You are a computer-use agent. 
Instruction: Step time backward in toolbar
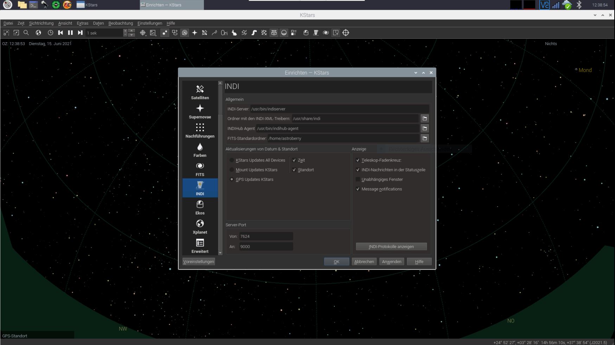(60, 33)
